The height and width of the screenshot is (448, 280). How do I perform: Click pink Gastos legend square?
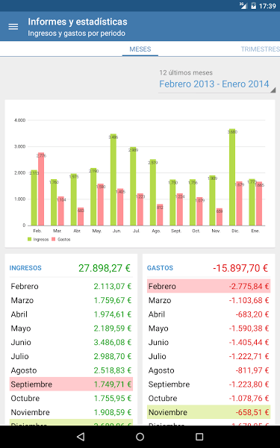(54, 239)
